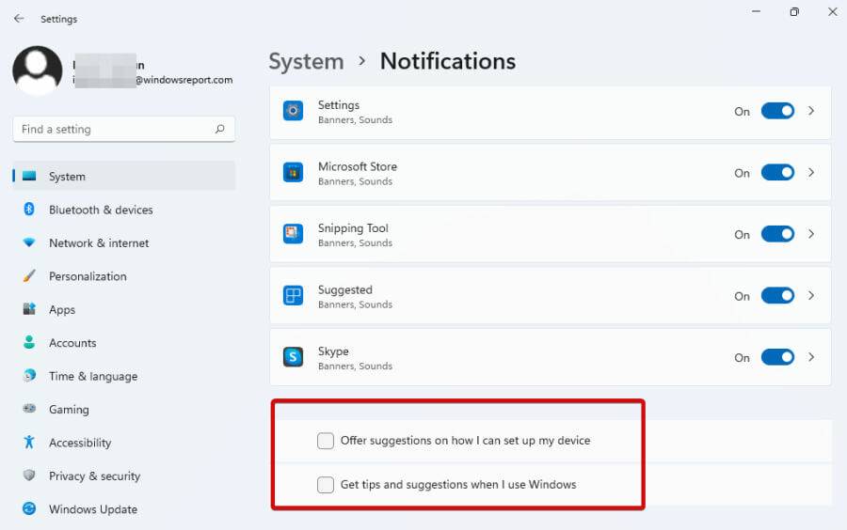Click the Settings gear app icon
Viewport: 847px width, 530px height.
point(293,111)
